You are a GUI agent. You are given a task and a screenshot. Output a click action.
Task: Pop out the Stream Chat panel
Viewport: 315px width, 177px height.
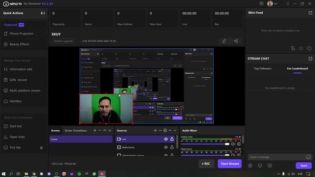[x=311, y=59]
